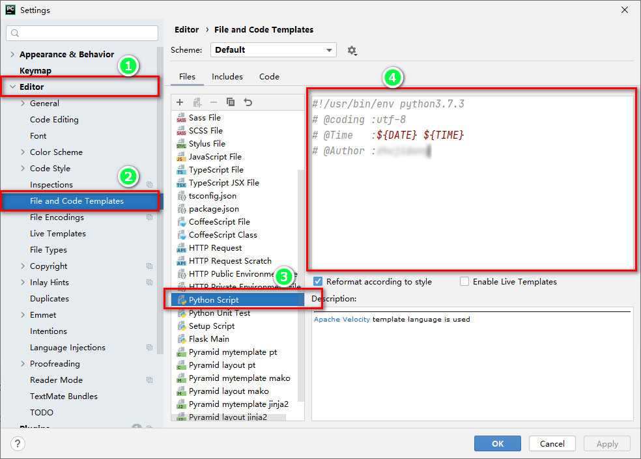Select the HTTP Request Scratch icon
This screenshot has height=459, width=641.
point(181,261)
